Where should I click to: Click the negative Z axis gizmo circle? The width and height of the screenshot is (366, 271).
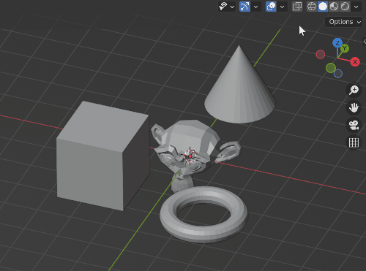tap(338, 74)
